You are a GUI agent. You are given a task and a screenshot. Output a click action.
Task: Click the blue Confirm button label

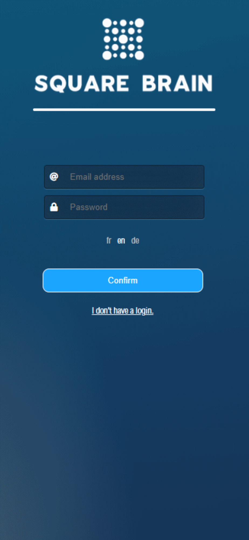coord(123,280)
